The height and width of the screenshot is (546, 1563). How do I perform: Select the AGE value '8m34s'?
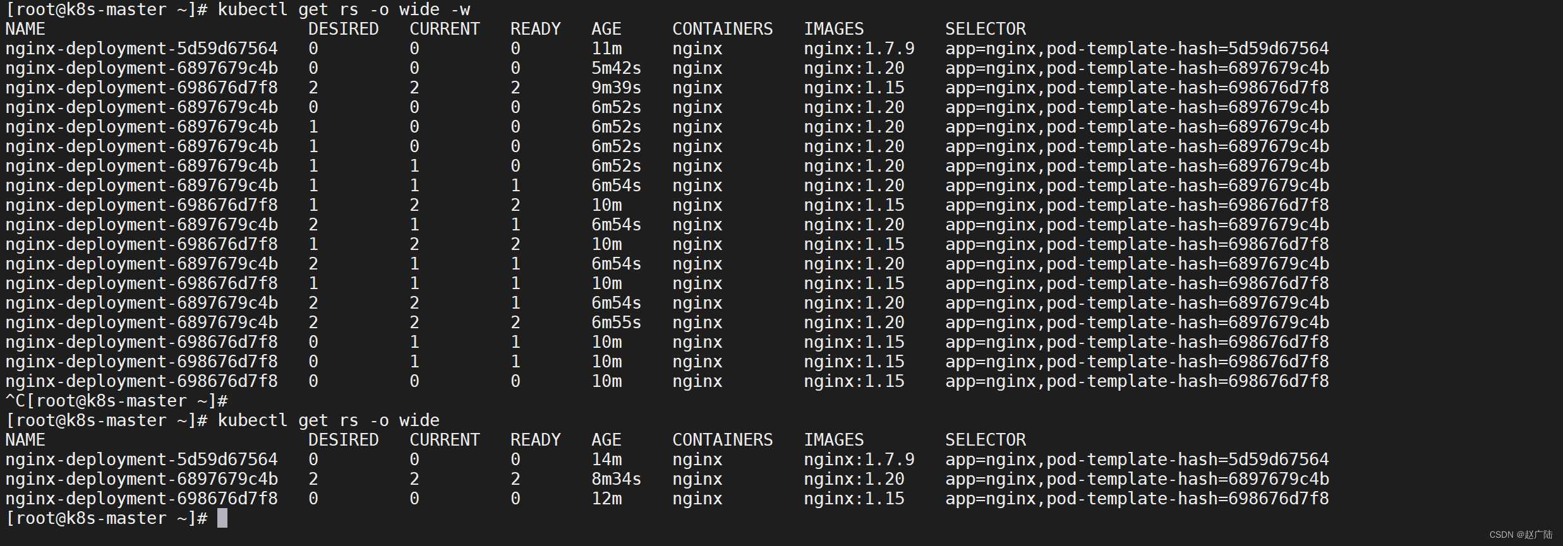pos(617,479)
